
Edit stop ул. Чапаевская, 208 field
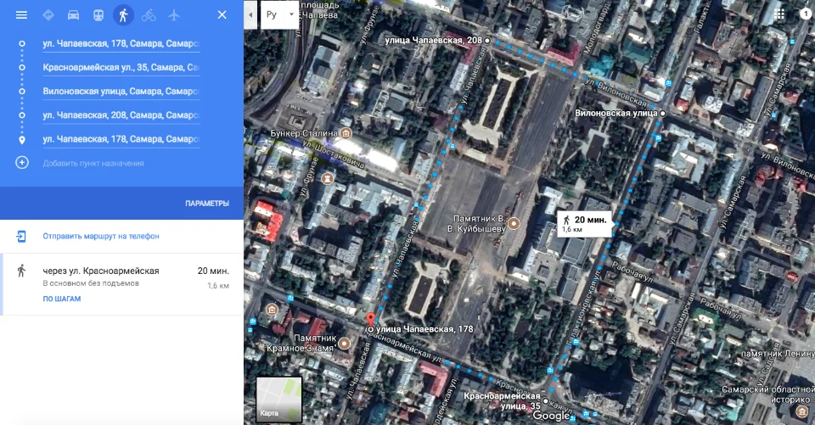(121, 115)
